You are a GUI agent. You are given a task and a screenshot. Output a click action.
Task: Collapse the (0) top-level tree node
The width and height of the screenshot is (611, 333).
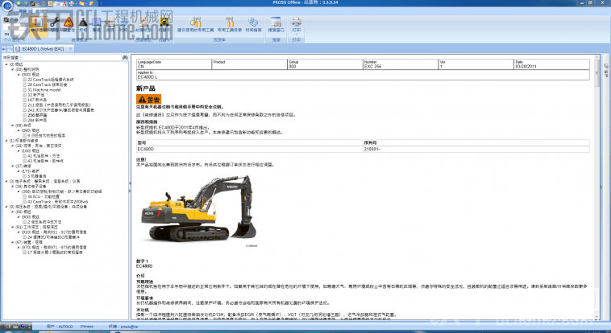pyautogui.click(x=6, y=64)
